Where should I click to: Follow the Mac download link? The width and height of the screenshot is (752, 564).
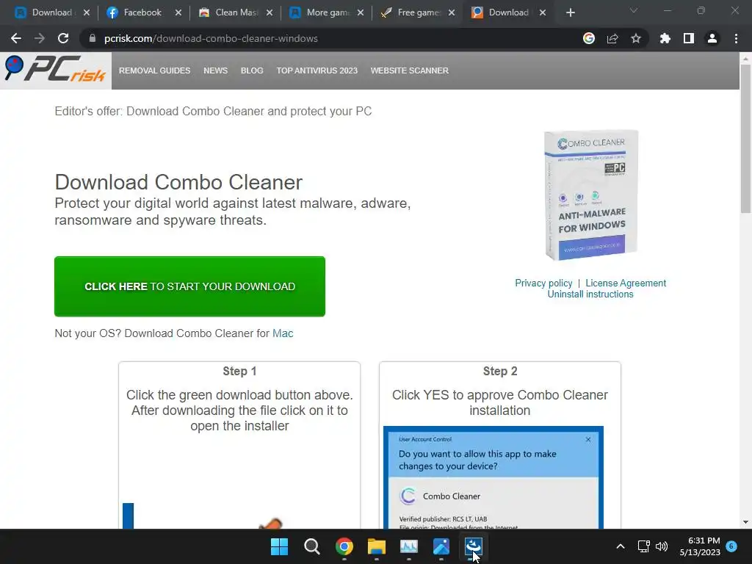[283, 333]
